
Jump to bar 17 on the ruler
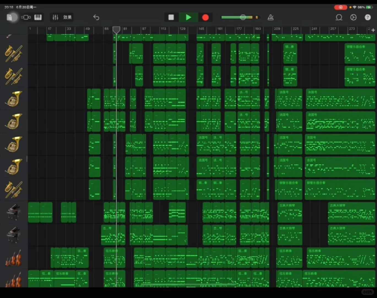(x=50, y=29)
